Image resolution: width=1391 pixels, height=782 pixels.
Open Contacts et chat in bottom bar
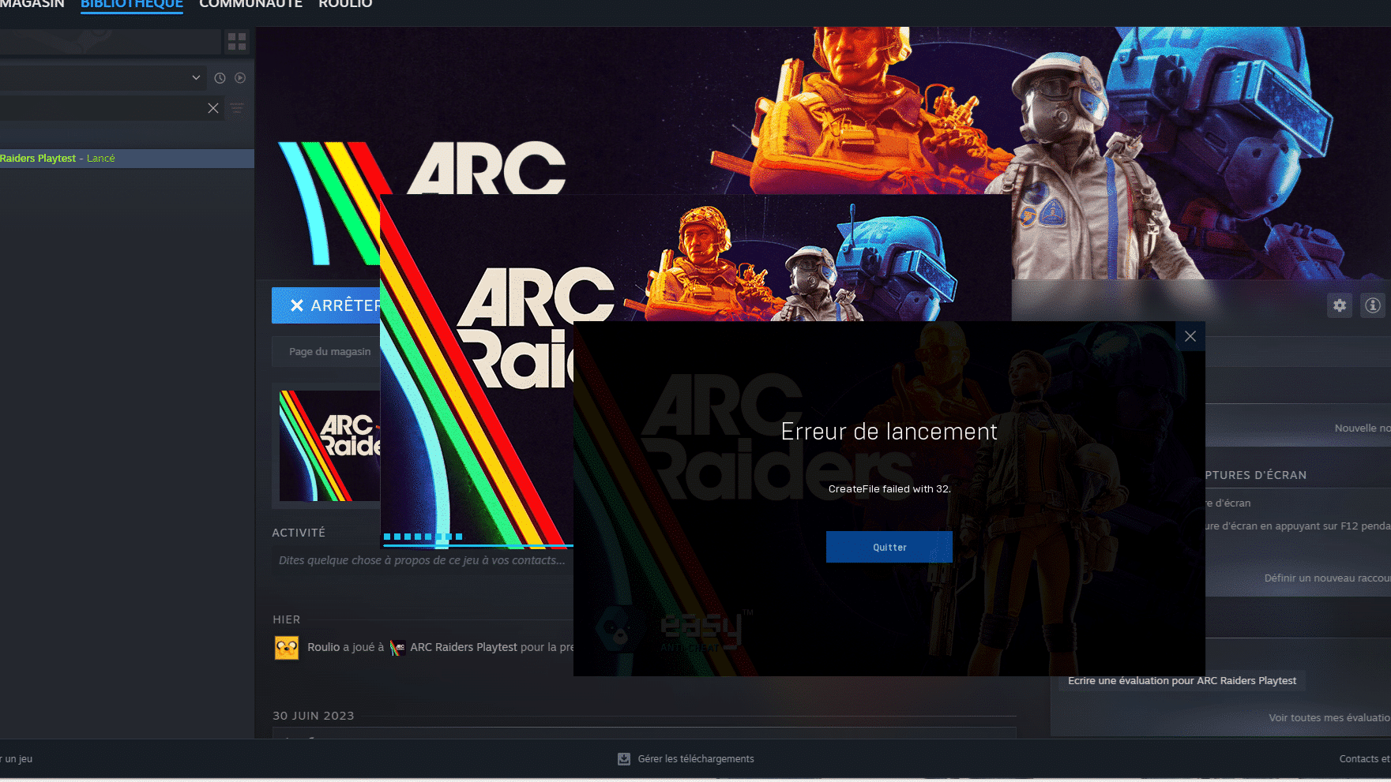(1365, 759)
